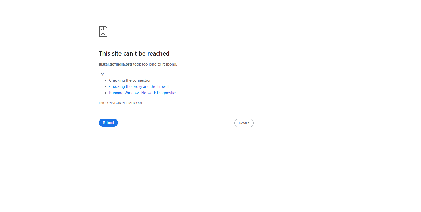Click bullet point beside Checking the connection
The width and height of the screenshot is (421, 212).
[106, 80]
